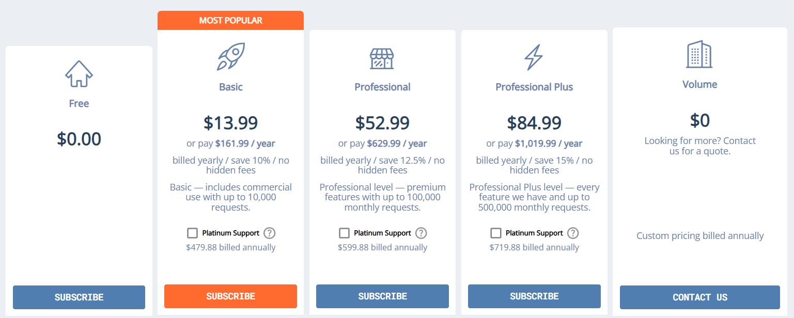Viewport: 794px width, 318px height.
Task: Subscribe to the Basic plan
Action: pos(230,296)
